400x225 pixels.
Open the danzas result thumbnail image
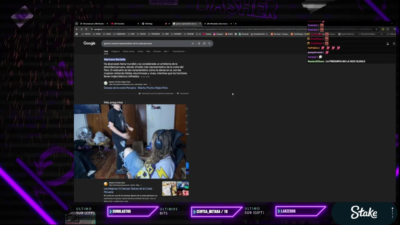[x=175, y=188]
